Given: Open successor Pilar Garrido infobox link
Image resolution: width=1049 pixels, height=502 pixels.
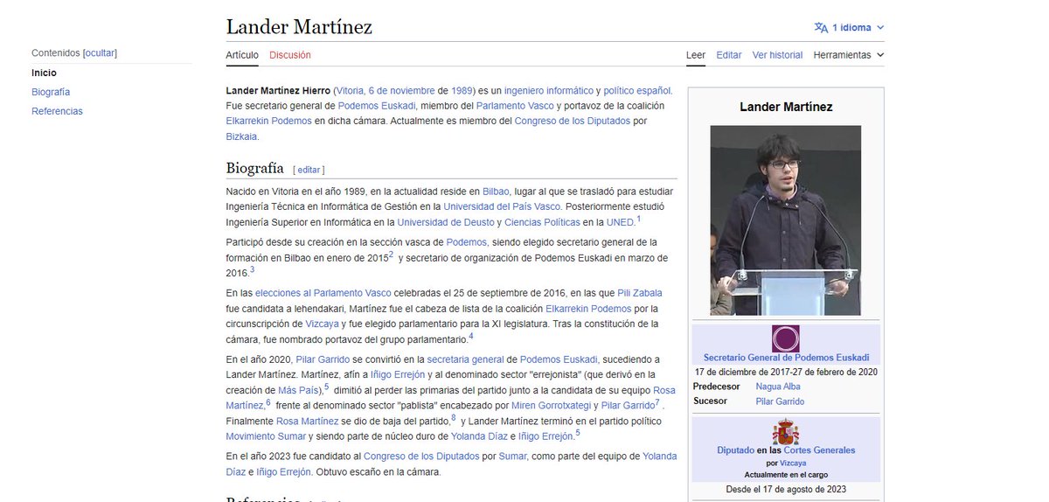Looking at the screenshot, I should tap(780, 401).
